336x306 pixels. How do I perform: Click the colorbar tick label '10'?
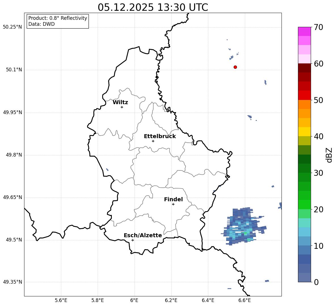(x=318, y=246)
